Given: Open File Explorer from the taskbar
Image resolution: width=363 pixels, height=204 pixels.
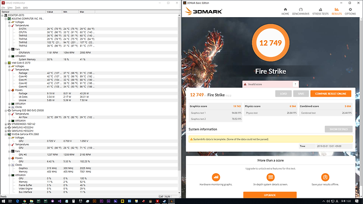Looking at the screenshot, I should 31,201.
